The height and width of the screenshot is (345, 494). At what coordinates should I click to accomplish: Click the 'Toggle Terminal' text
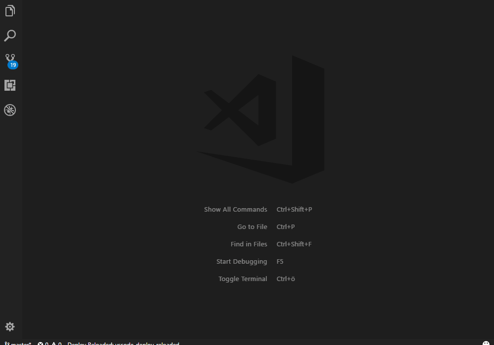[x=243, y=279]
